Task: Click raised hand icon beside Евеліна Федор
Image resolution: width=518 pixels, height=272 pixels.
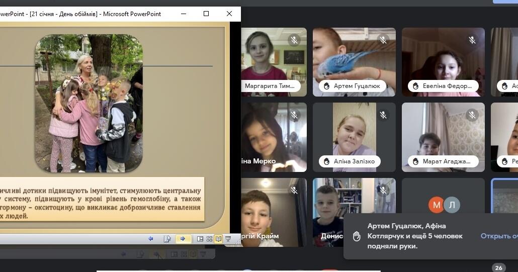Action: pyautogui.click(x=415, y=86)
